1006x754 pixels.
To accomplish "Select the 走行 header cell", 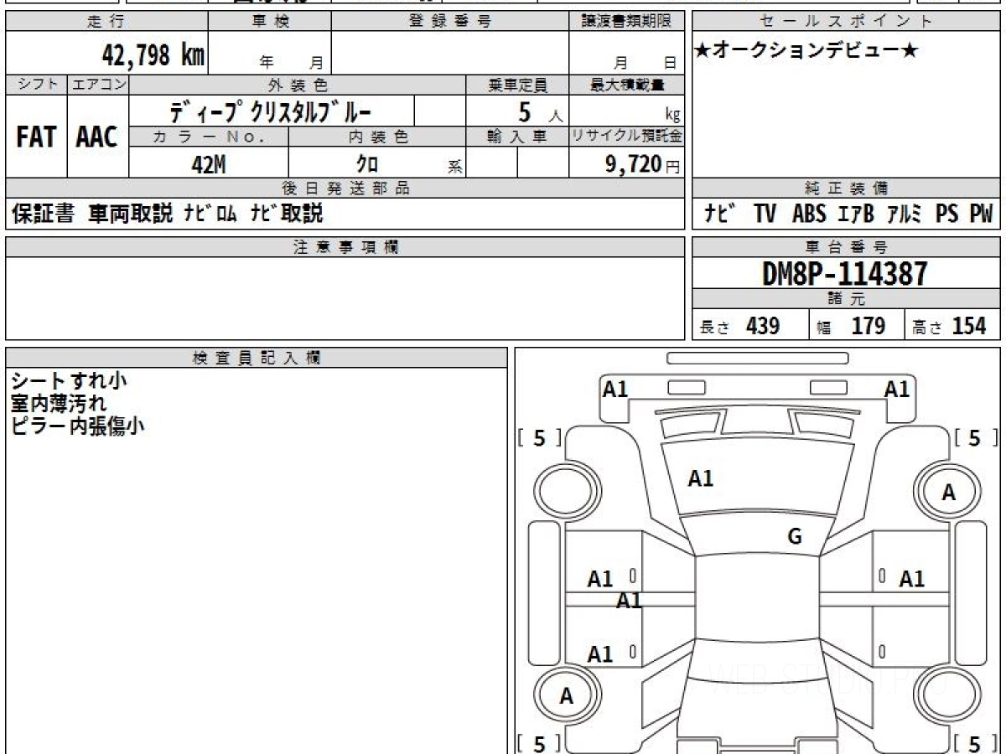I will [106, 22].
